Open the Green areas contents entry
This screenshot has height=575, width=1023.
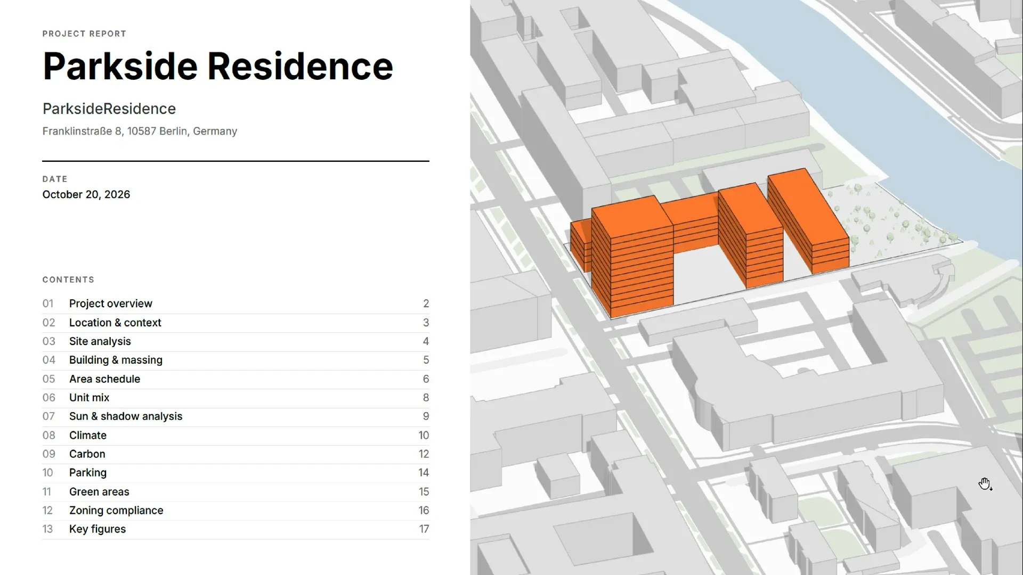point(236,492)
